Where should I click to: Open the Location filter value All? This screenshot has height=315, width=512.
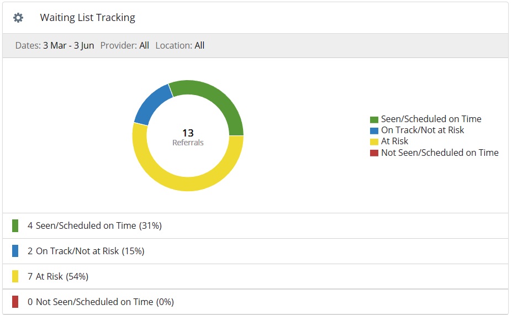(x=199, y=45)
